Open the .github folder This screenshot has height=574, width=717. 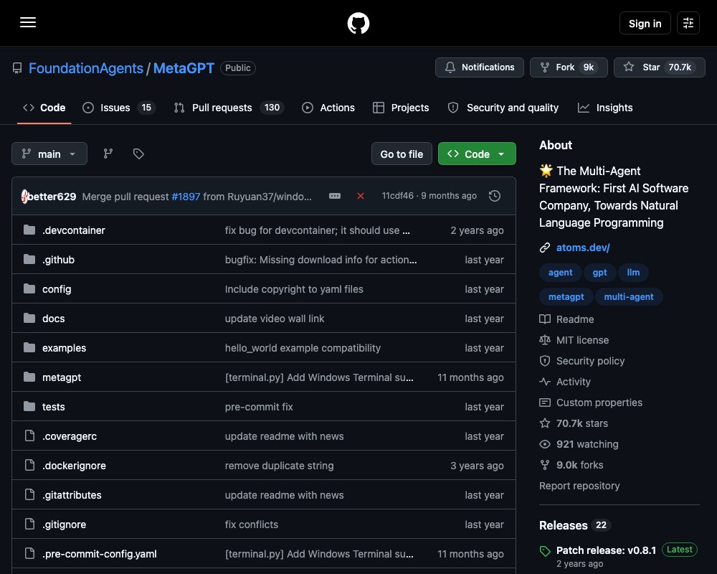(x=58, y=260)
